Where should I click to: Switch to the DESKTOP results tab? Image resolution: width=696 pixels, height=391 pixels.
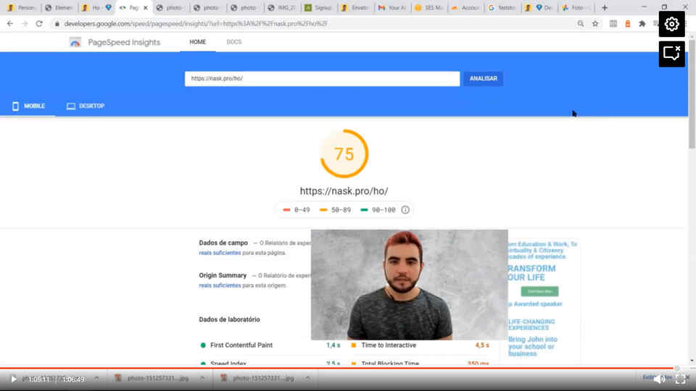coord(86,106)
